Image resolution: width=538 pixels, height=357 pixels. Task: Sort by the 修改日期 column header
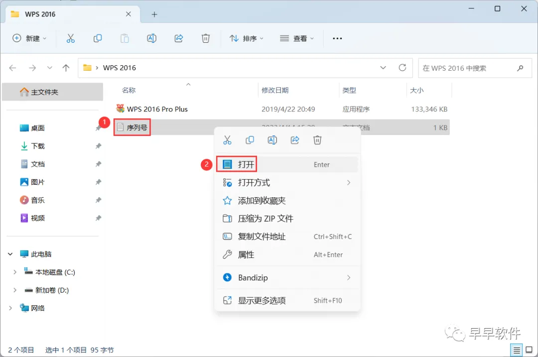pyautogui.click(x=275, y=90)
